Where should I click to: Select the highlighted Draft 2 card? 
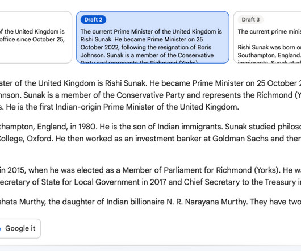(153, 37)
